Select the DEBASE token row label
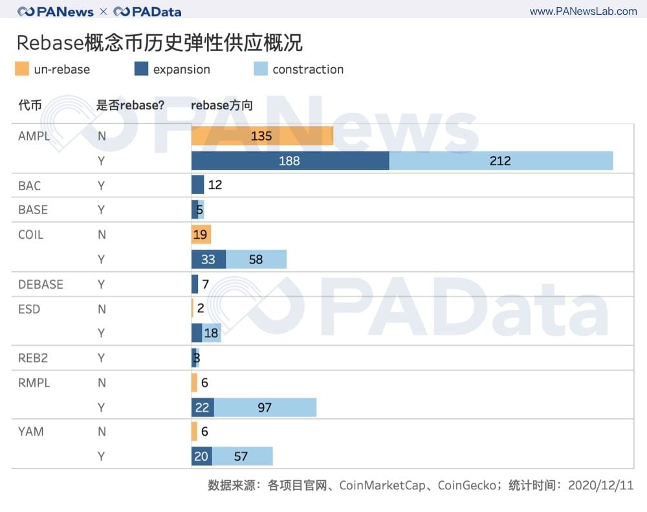 (x=41, y=284)
